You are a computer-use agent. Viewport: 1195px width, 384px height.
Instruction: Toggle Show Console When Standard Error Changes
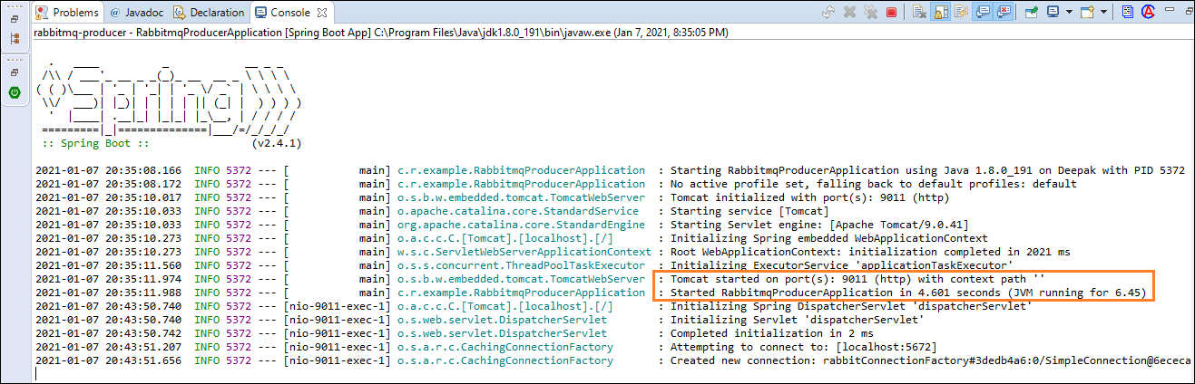point(1004,13)
